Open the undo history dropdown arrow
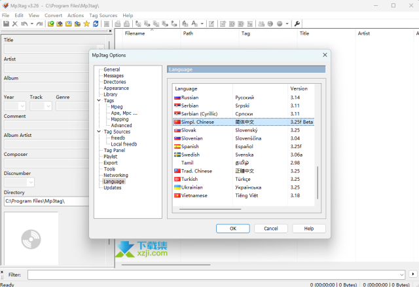 coord(32,24)
